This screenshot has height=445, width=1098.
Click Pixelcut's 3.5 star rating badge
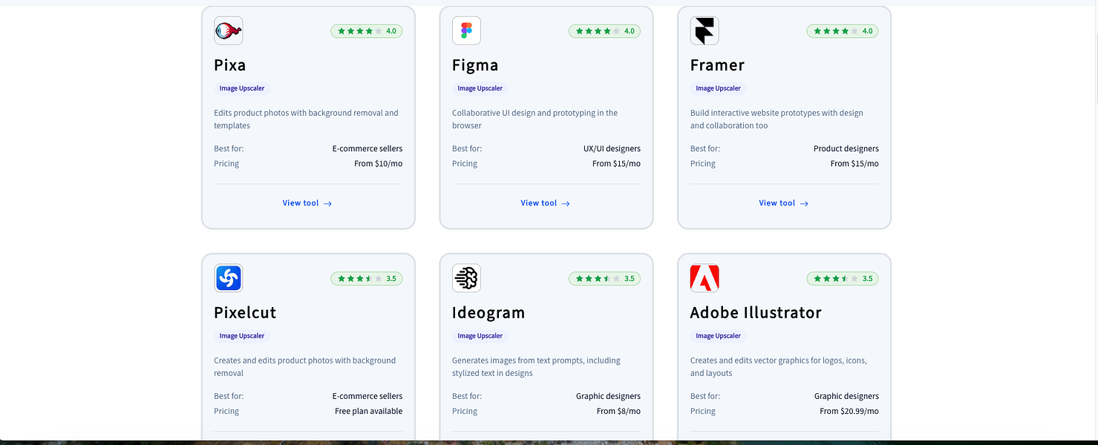pyautogui.click(x=367, y=279)
